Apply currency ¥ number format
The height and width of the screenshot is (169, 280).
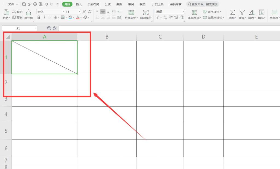tap(158, 17)
